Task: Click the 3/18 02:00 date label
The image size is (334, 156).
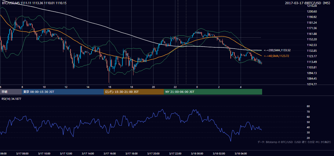Action: click(x=219, y=154)
